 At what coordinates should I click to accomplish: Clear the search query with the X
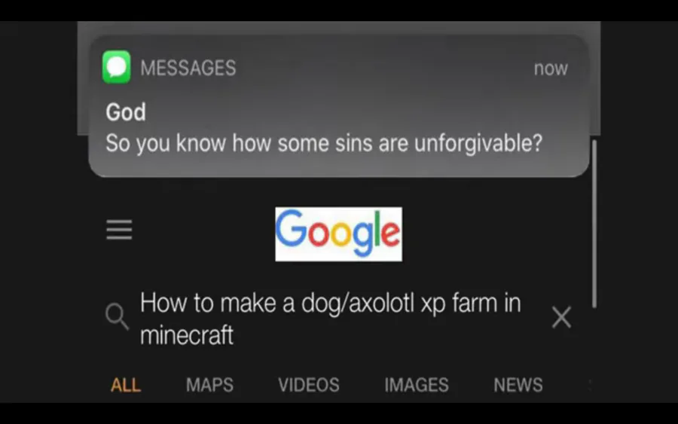(561, 317)
